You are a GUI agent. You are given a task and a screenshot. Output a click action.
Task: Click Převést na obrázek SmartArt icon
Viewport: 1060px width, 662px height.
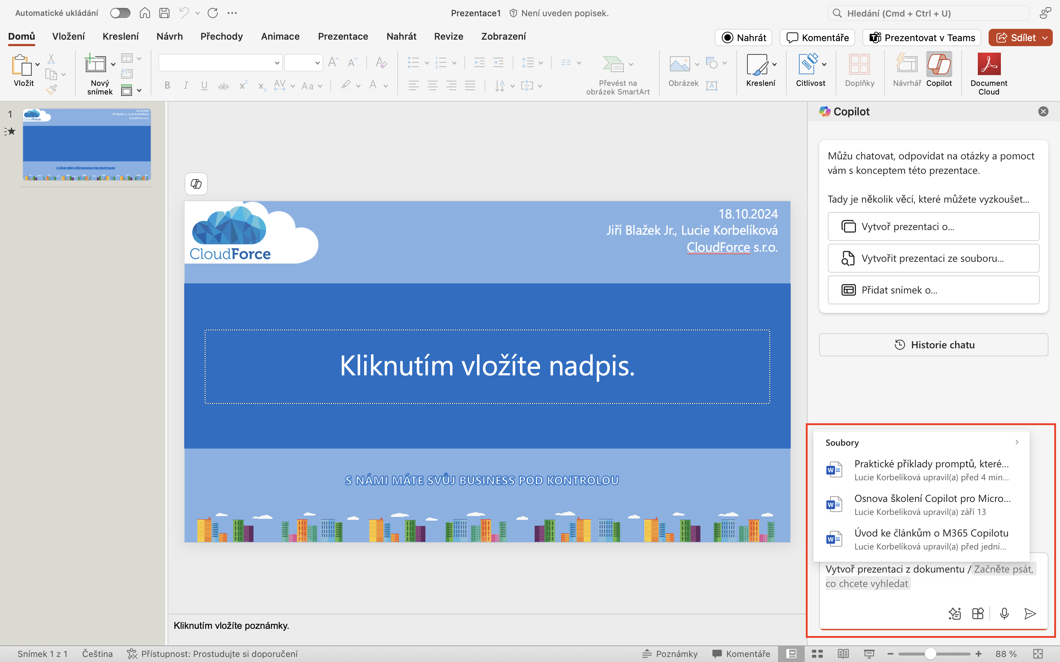(613, 64)
